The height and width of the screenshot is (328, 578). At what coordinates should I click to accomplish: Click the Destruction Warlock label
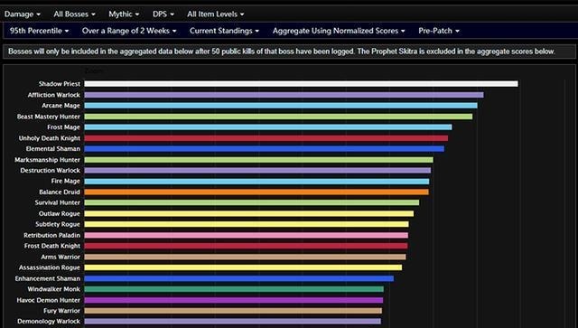(x=51, y=171)
